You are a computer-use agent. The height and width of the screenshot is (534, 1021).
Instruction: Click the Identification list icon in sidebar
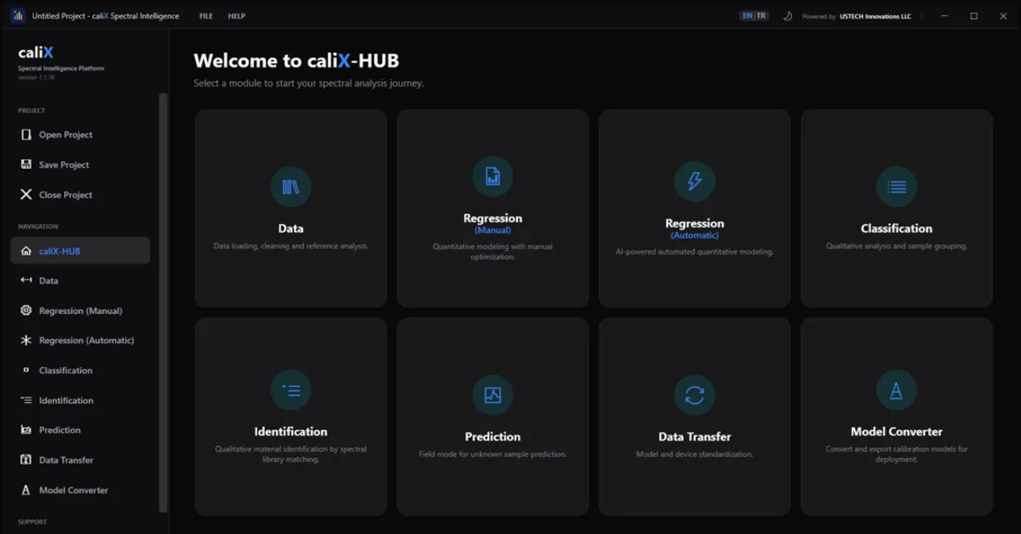pyautogui.click(x=26, y=400)
